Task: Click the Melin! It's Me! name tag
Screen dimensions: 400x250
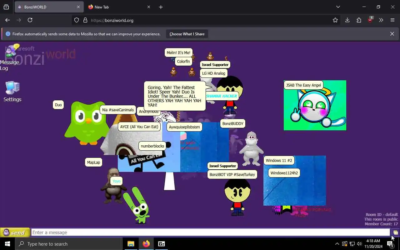Action: click(178, 52)
